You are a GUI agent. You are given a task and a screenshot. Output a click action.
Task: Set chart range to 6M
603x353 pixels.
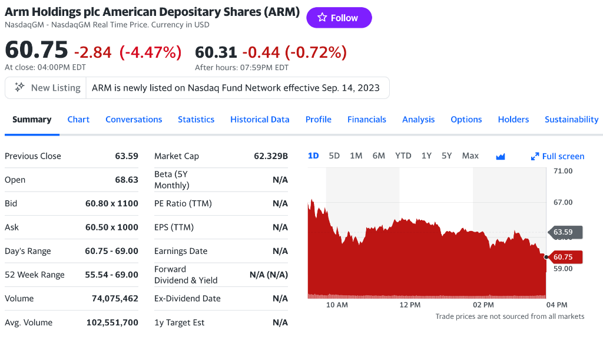[379, 156]
